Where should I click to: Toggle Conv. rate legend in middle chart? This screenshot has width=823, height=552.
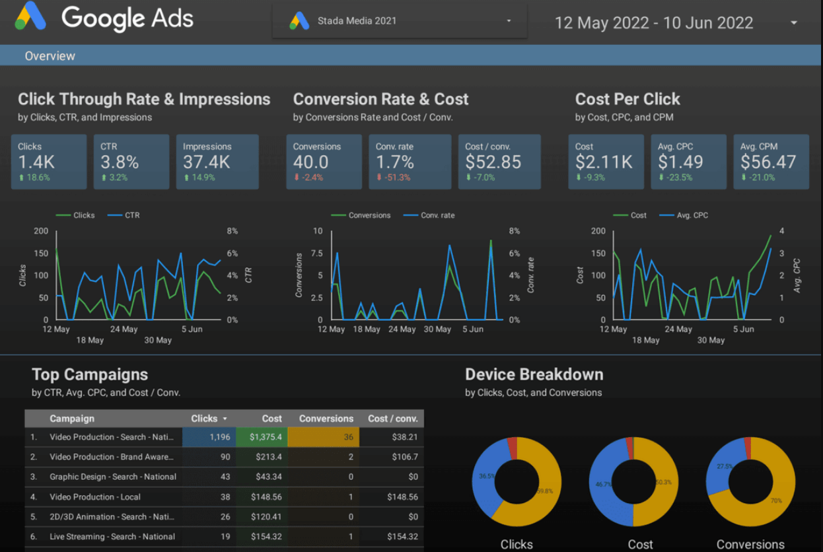[429, 215]
